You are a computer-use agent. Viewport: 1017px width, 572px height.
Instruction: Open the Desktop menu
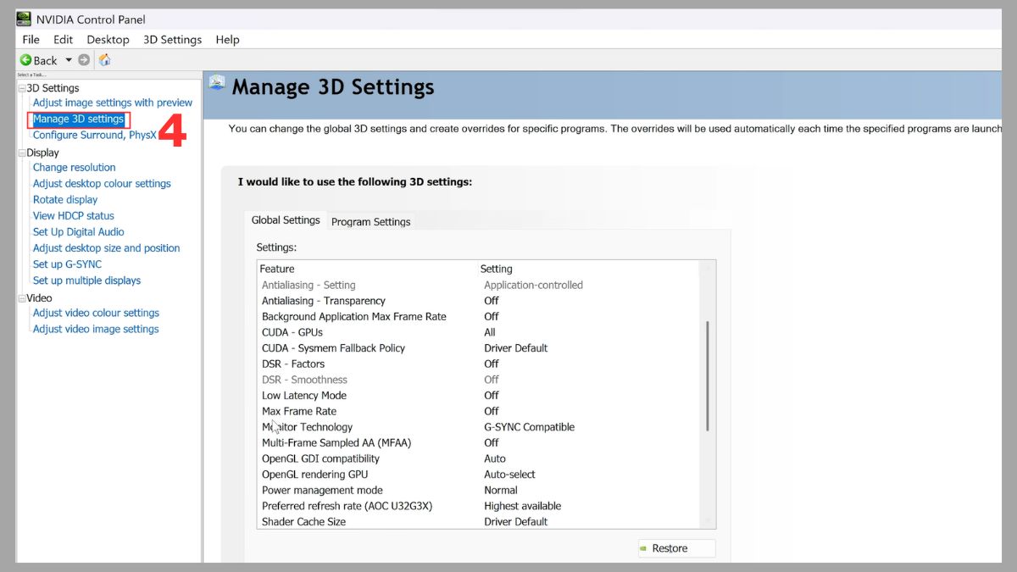click(x=108, y=40)
